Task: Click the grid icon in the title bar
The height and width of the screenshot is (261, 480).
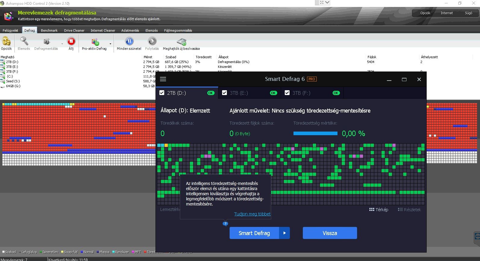Action: pyautogui.click(x=317, y=2)
